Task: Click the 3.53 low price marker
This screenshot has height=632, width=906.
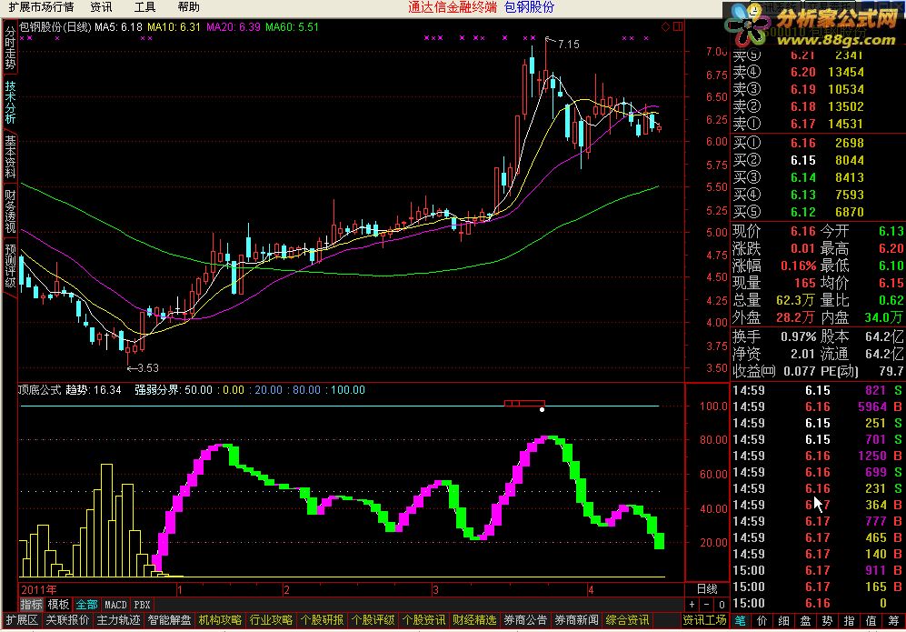Action: pos(147,367)
